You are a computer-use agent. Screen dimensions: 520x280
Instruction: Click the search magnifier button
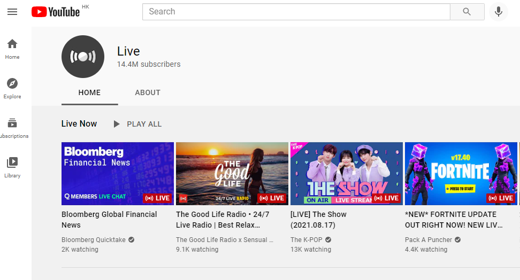click(x=467, y=12)
